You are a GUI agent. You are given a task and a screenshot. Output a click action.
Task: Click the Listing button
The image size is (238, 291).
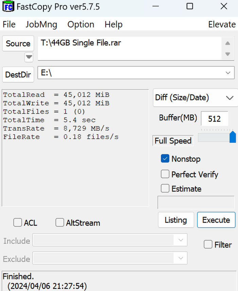(x=176, y=220)
